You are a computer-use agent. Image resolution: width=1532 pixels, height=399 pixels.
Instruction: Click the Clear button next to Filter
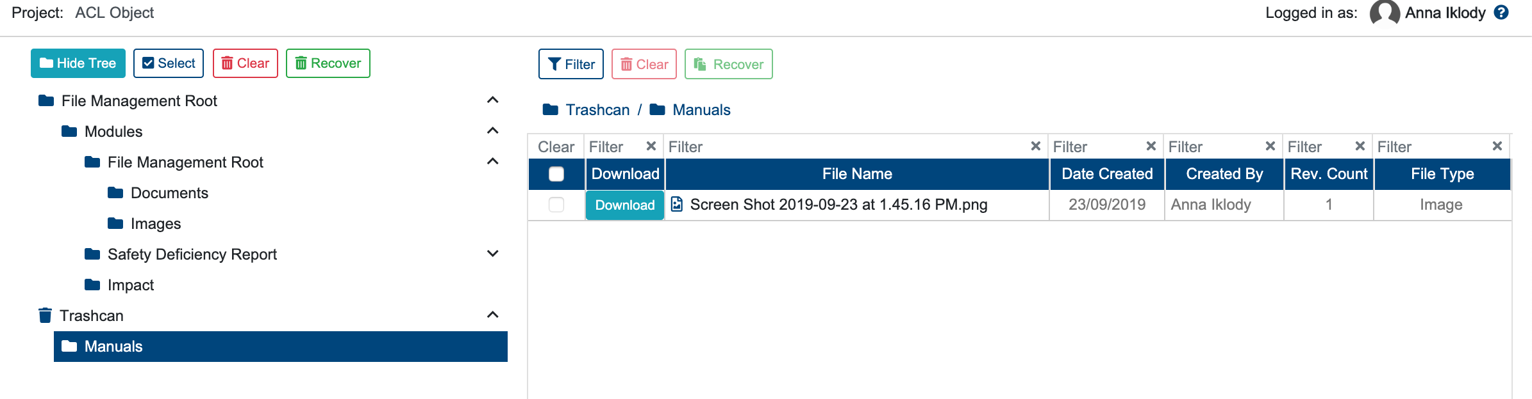tap(644, 64)
